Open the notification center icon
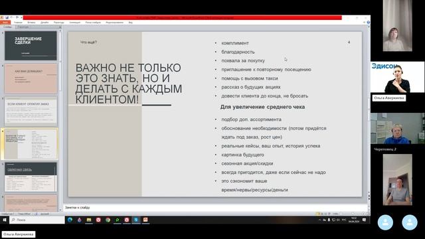The image size is (425, 239). click(x=365, y=220)
